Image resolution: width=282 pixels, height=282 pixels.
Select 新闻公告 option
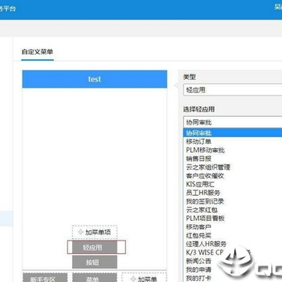199,261
